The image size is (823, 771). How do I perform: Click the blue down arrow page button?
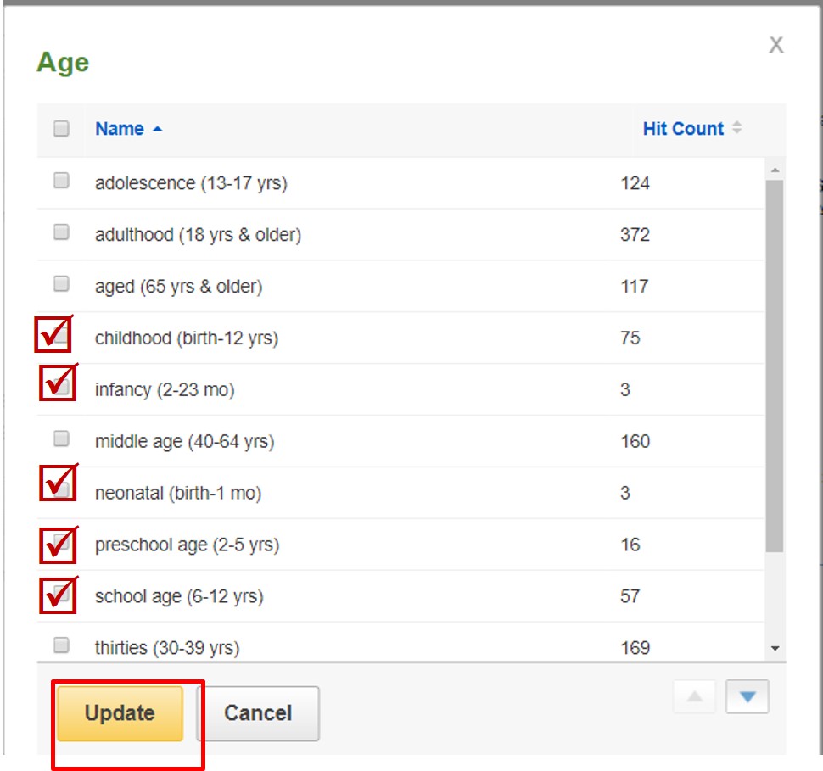pyautogui.click(x=747, y=696)
